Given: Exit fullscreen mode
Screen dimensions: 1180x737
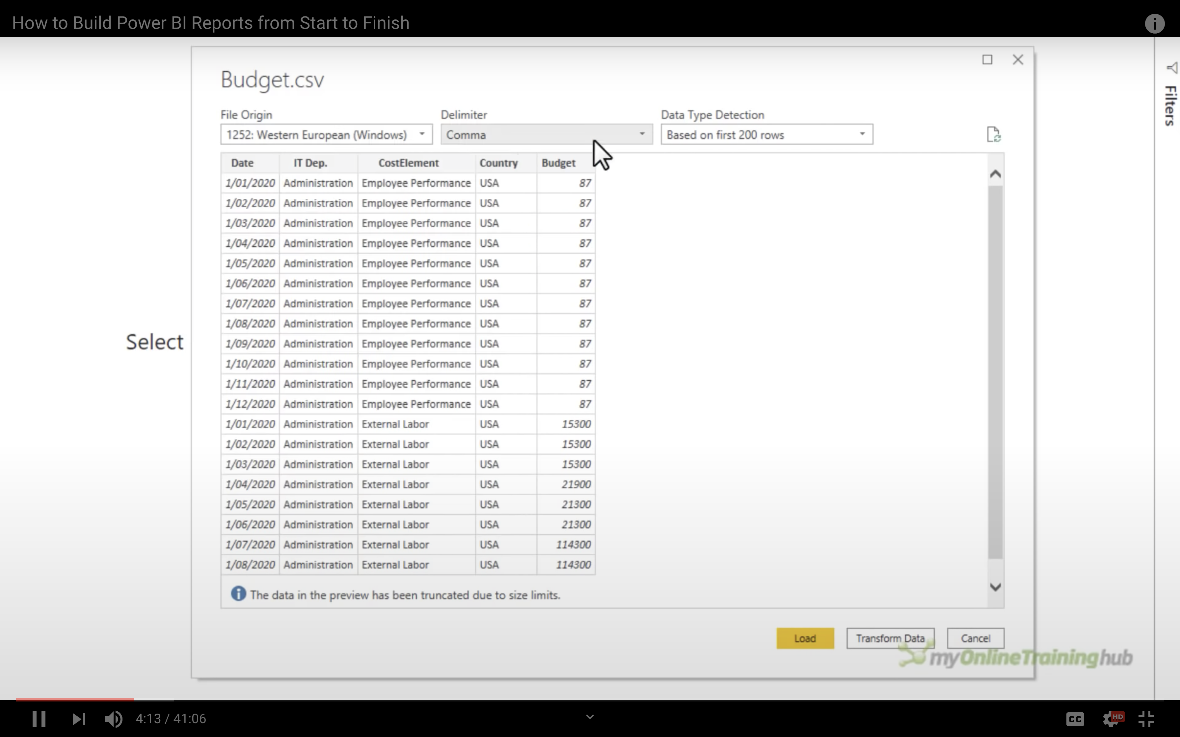Looking at the screenshot, I should click(x=1146, y=719).
